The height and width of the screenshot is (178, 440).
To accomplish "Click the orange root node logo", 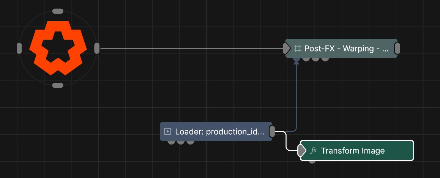I will coord(58,48).
